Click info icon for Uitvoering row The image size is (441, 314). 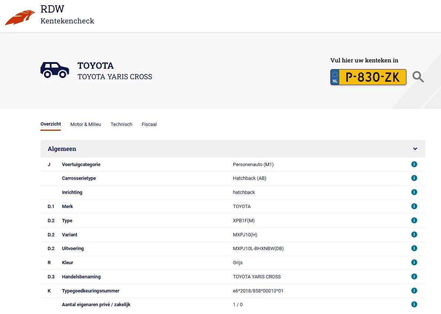pos(414,248)
